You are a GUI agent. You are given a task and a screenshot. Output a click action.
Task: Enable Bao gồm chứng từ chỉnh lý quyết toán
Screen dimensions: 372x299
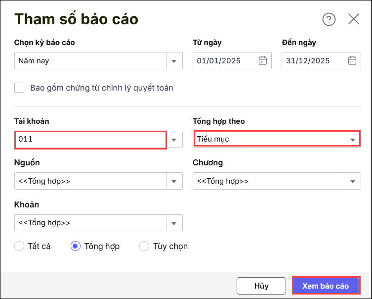20,88
